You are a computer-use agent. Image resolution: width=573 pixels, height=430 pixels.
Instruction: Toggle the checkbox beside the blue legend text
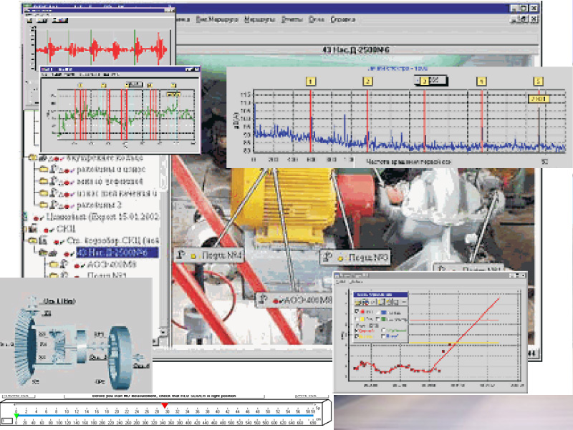point(384,336)
